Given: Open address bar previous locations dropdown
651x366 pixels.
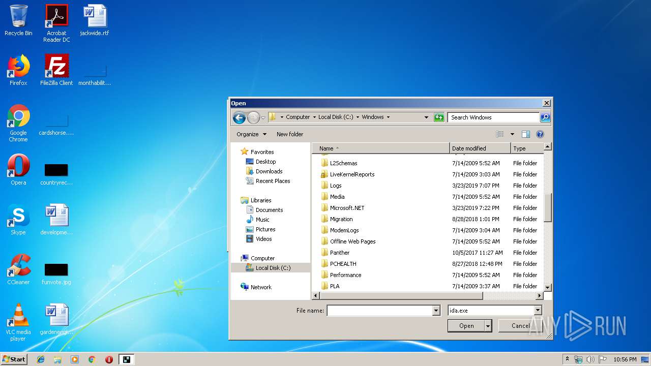Looking at the screenshot, I should tap(426, 117).
